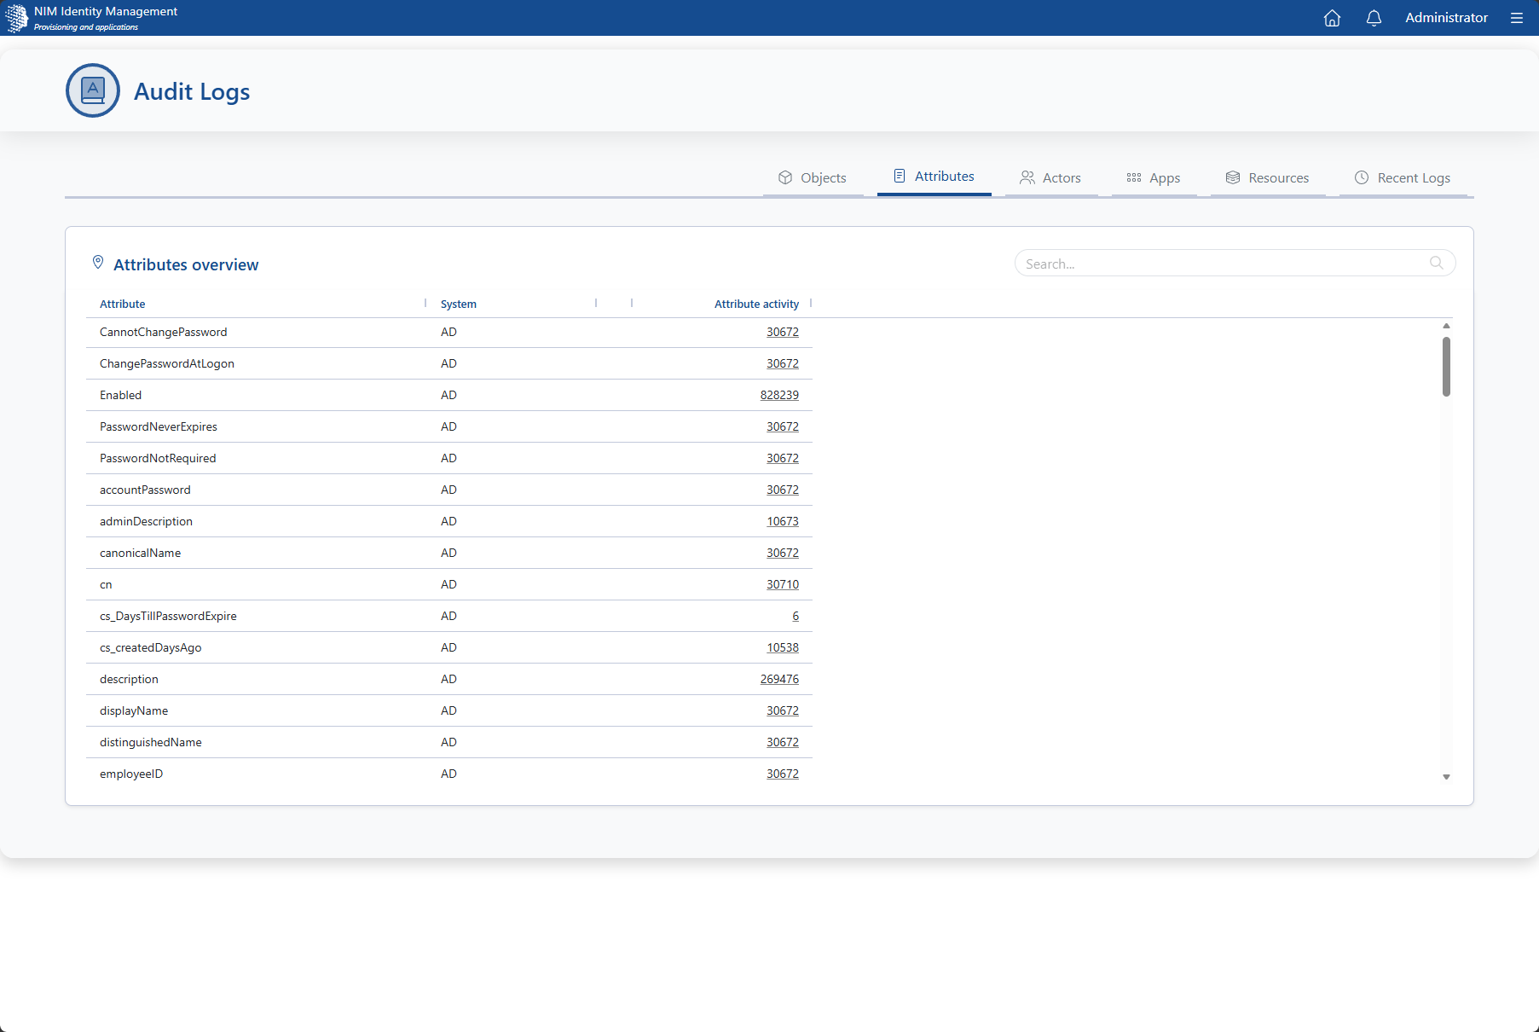Select the distinguishedName attribute name
This screenshot has height=1032, width=1539.
[x=151, y=742]
